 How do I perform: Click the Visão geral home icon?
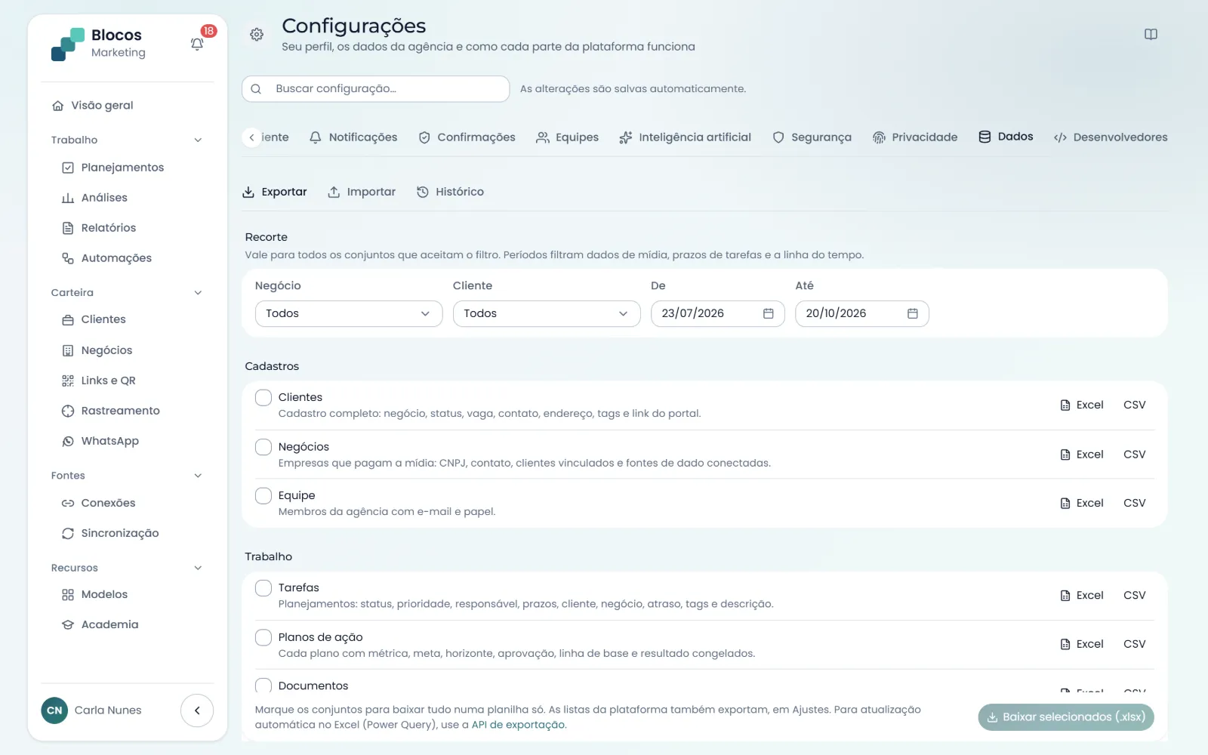[58, 106]
